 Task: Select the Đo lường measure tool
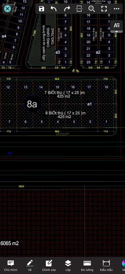(87, 265)
